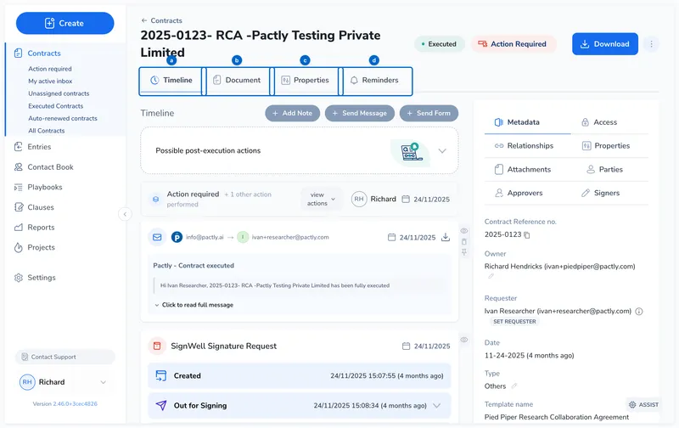Open All Contracts list
The width and height of the screenshot is (679, 428).
click(x=47, y=131)
